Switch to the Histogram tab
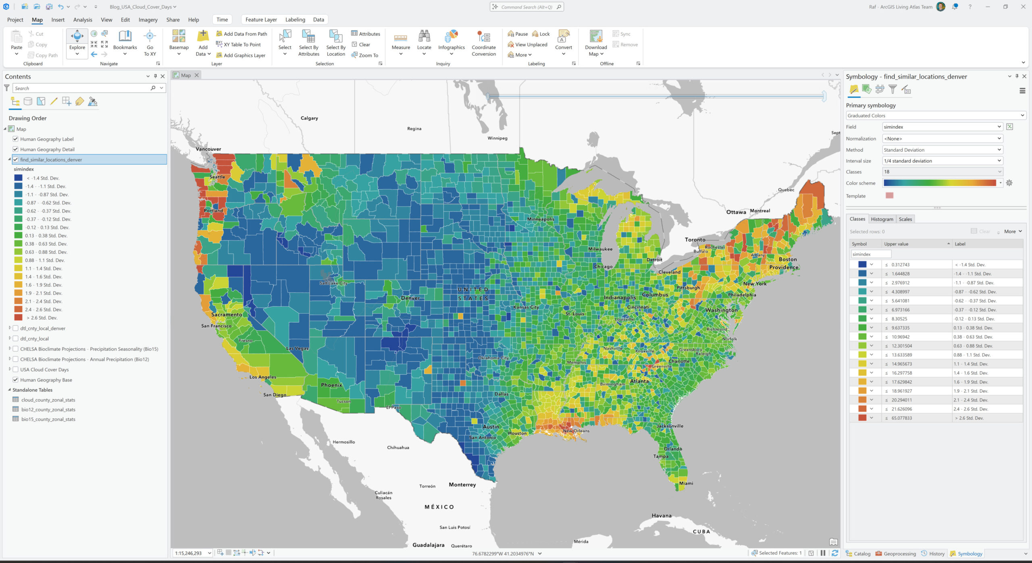This screenshot has width=1032, height=563. (882, 219)
